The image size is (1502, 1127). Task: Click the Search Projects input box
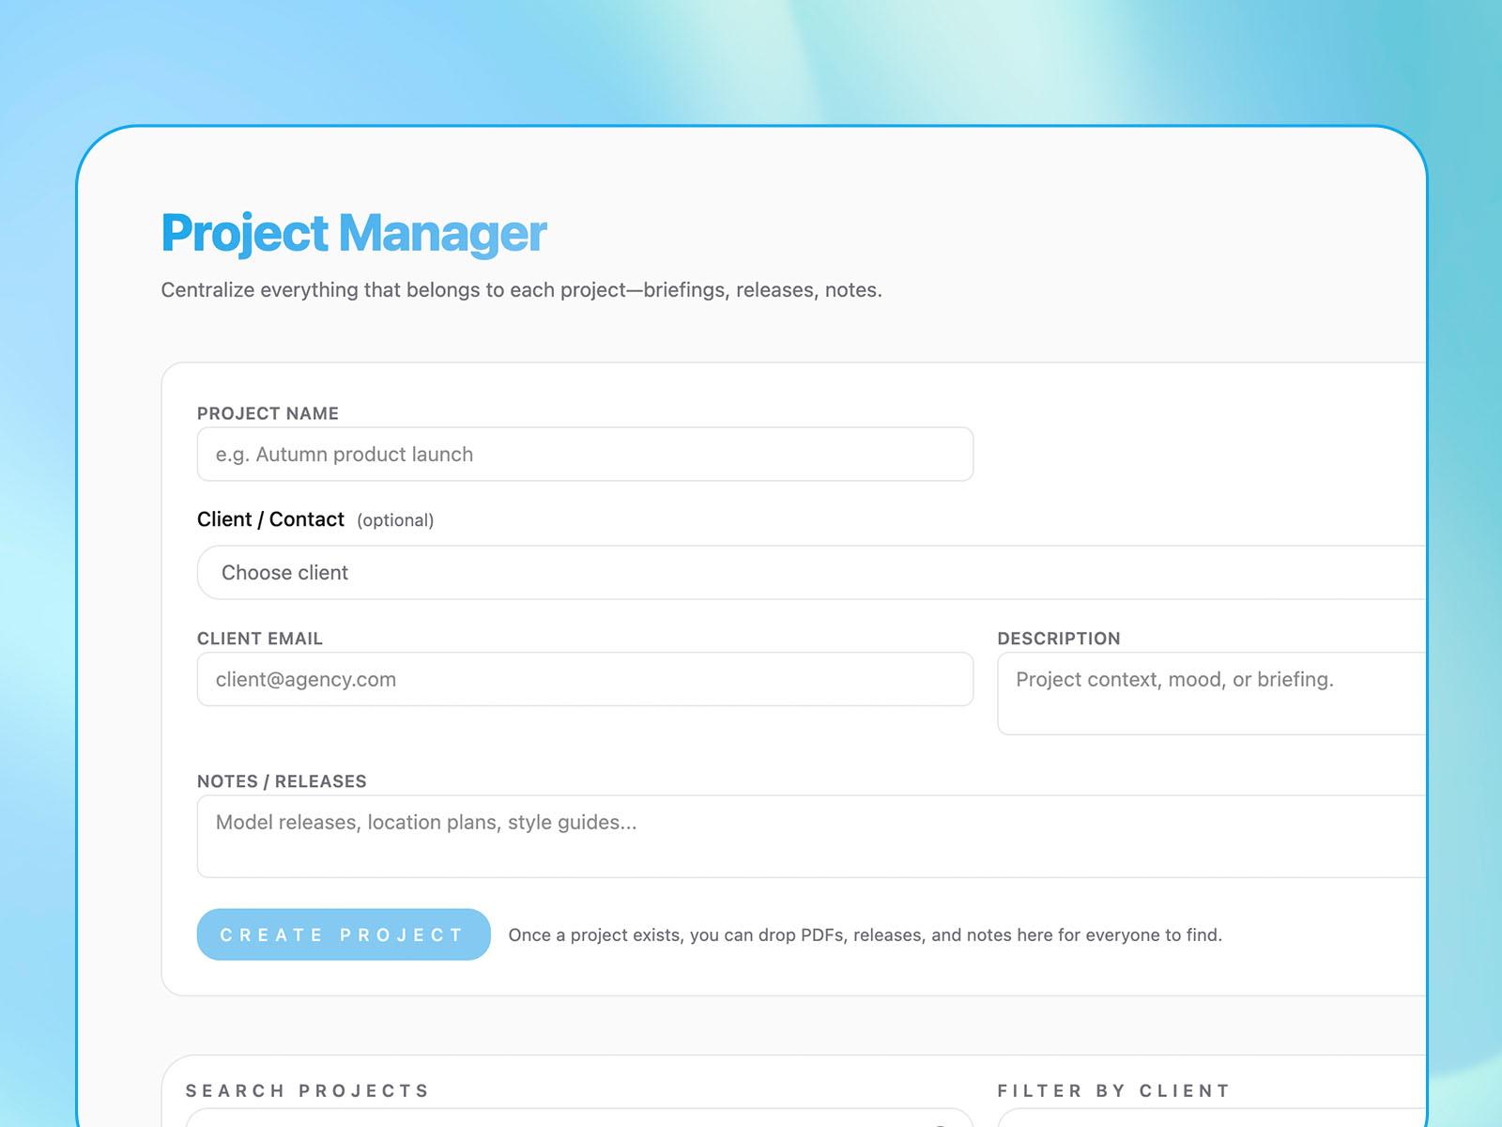563,1120
